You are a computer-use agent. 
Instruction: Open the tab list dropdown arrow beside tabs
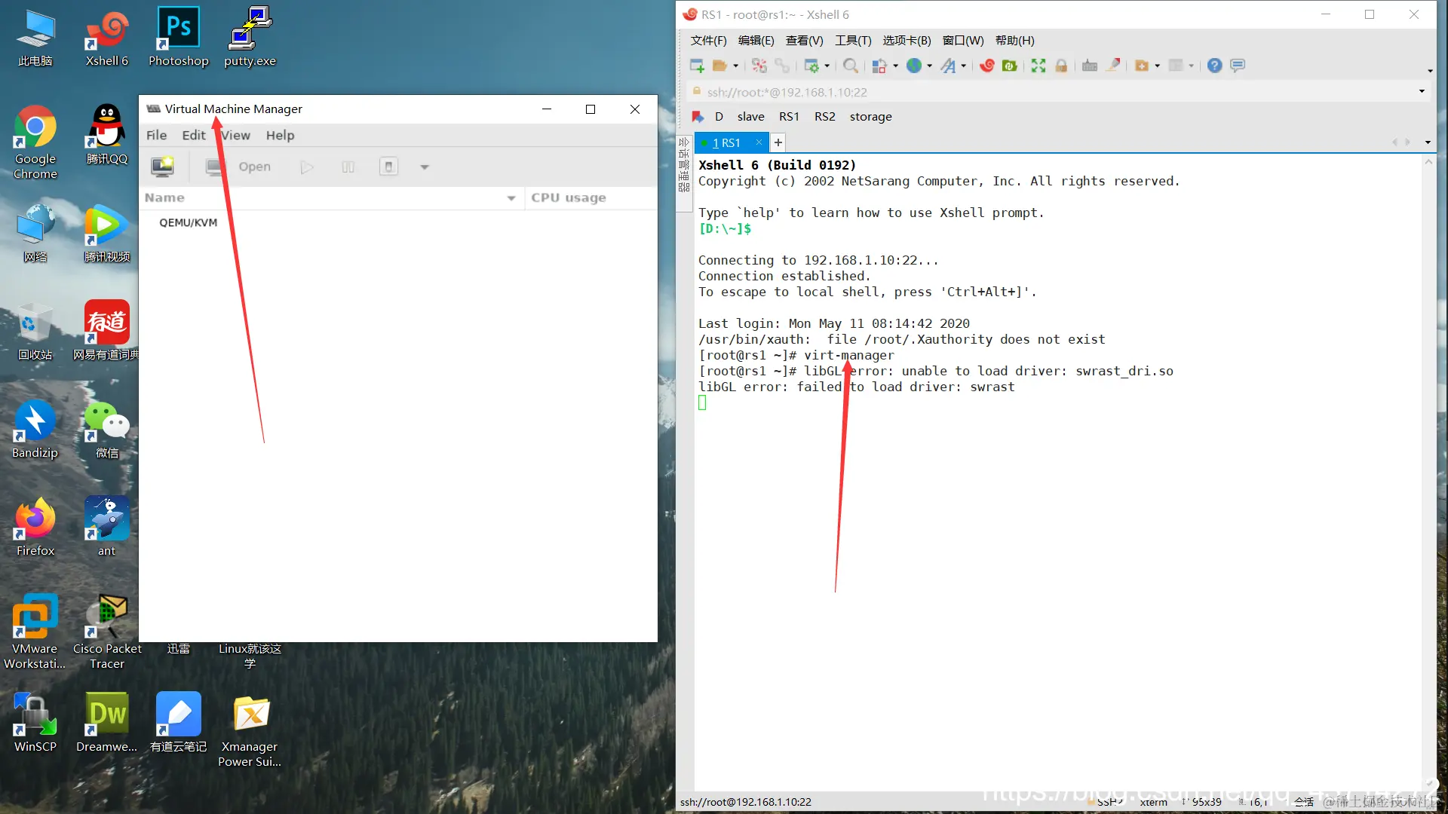click(1428, 142)
